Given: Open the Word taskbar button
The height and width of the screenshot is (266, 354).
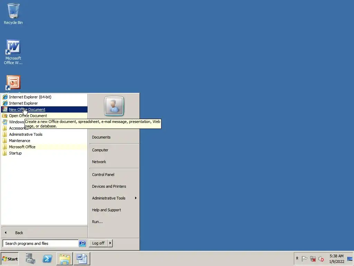Looking at the screenshot, I should tap(82, 258).
